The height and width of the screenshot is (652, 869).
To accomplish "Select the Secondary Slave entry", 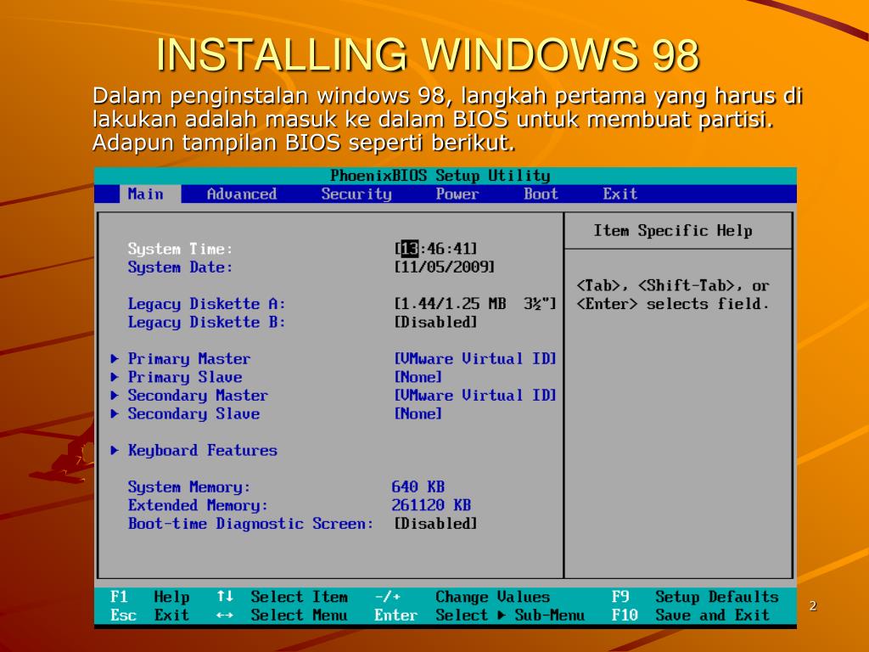I will (x=194, y=413).
